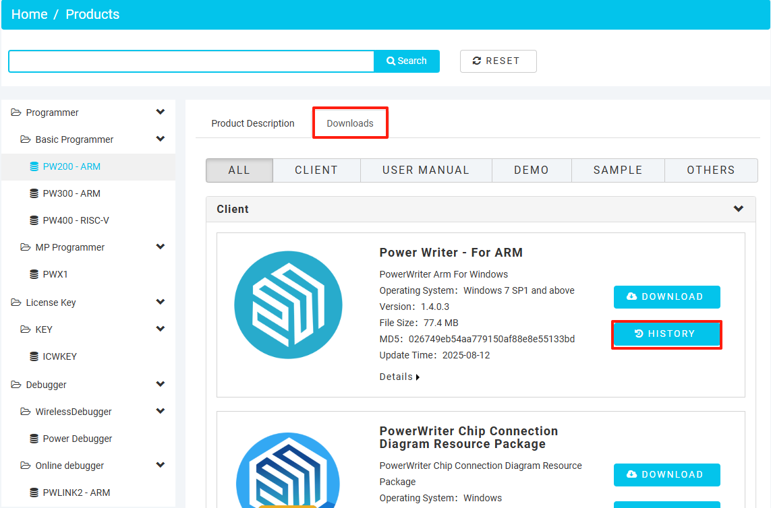
Task: Collapse the WirelessDebugger chevron
Action: 161,411
